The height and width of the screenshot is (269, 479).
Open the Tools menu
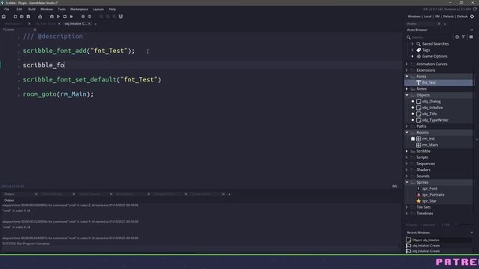coord(61,9)
